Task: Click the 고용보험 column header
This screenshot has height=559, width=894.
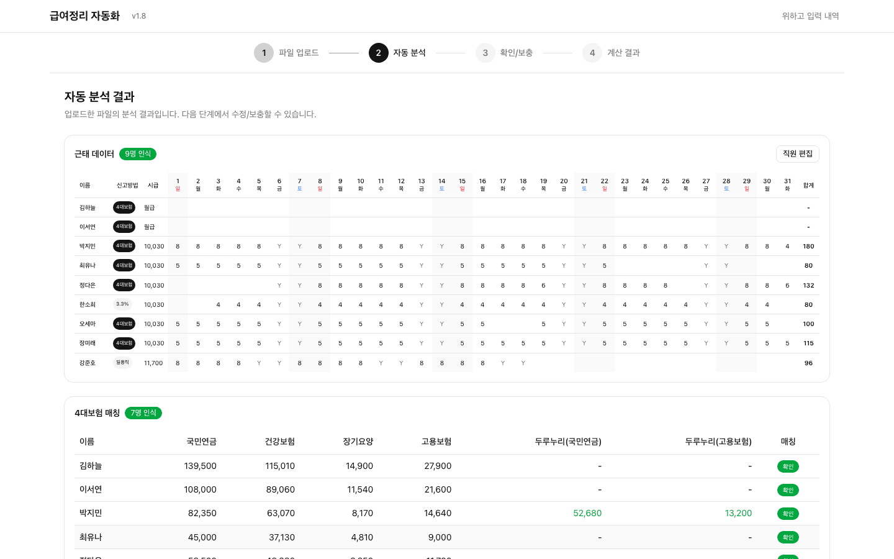Action: click(x=436, y=442)
